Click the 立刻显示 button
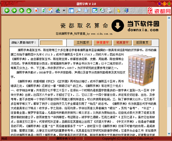The height and width of the screenshot is (141, 172). pyautogui.click(x=83, y=43)
